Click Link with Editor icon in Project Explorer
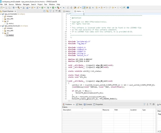This screenshot has width=161, height=133. click(x=47, y=11)
